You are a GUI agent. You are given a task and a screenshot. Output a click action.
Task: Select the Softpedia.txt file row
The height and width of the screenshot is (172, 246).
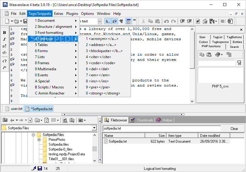tap(166, 141)
